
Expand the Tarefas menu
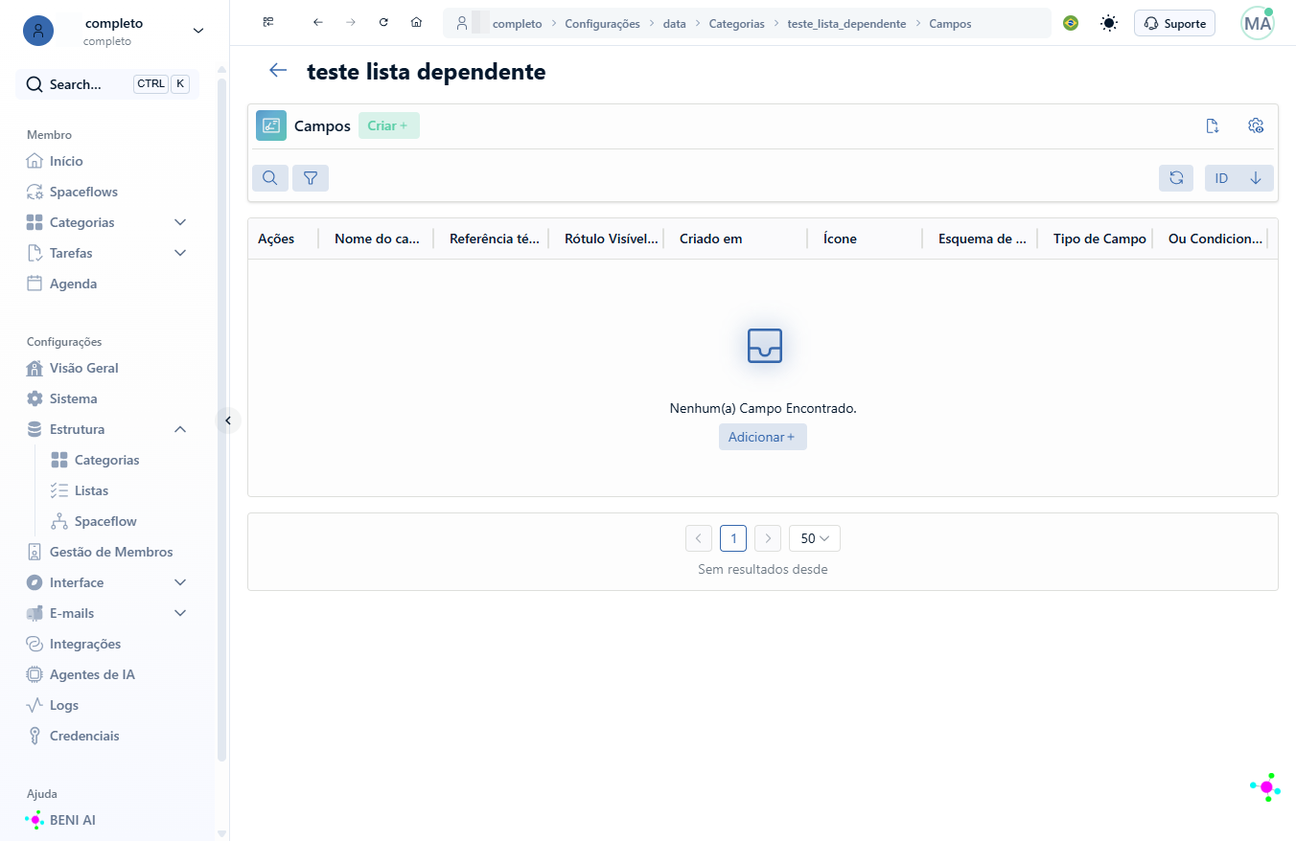click(180, 253)
